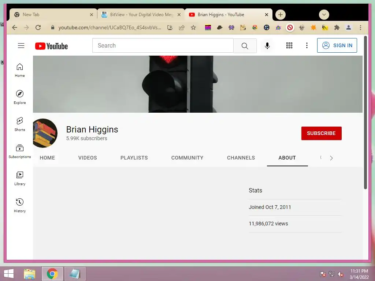Open YouTube settings three-dot menu
The image size is (375, 281).
tap(307, 45)
